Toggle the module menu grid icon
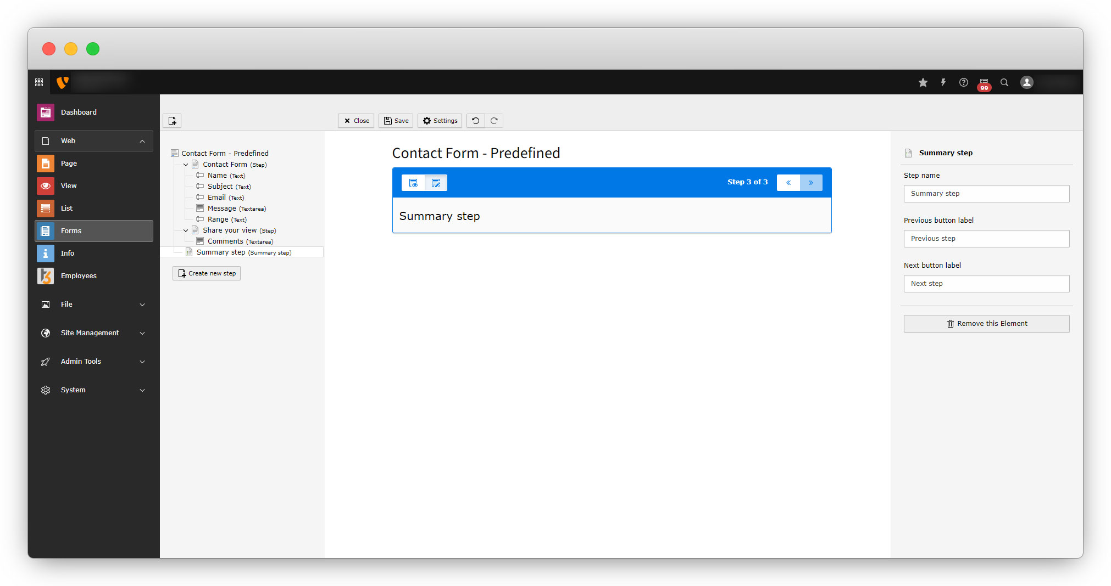This screenshot has height=586, width=1111. tap(39, 82)
